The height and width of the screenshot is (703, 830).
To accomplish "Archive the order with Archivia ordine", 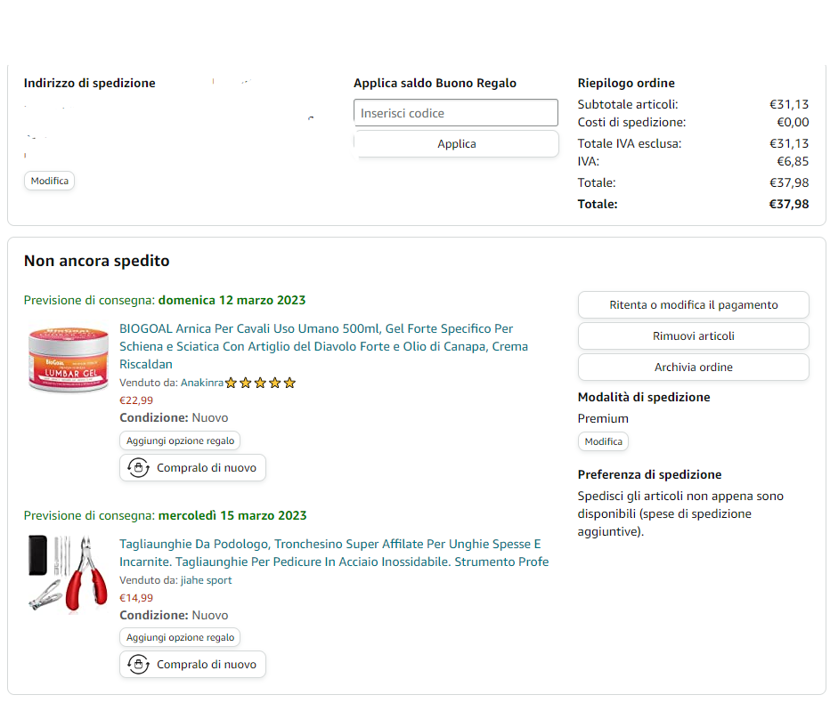I will tap(693, 368).
